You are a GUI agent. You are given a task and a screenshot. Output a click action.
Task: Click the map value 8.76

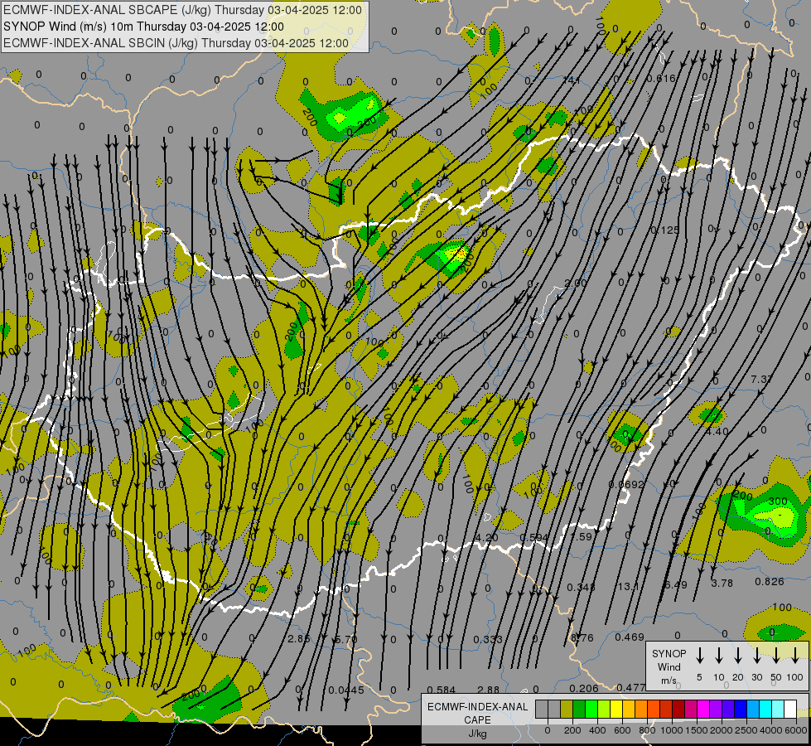[582, 637]
